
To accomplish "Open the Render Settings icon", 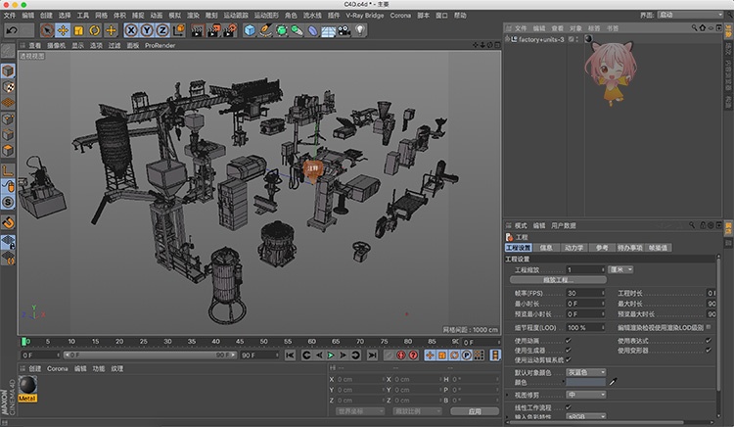I will 229,30.
